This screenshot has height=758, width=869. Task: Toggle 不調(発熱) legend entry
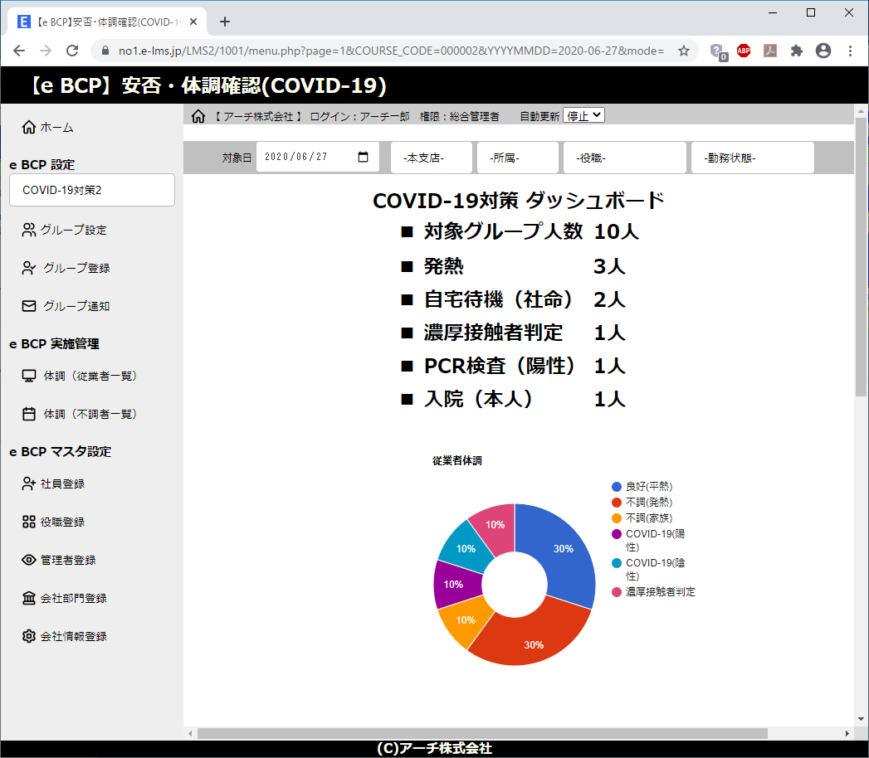tap(648, 503)
